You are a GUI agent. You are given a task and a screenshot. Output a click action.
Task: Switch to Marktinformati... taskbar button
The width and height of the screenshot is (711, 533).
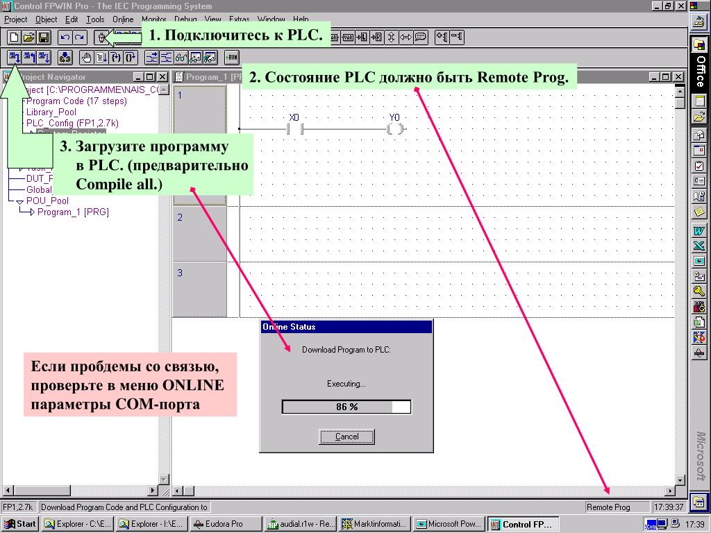tap(374, 524)
